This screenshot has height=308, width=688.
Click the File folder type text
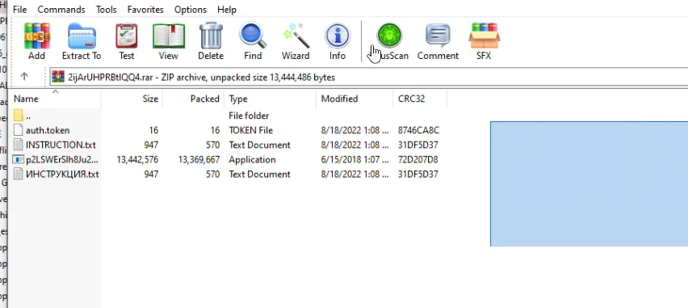pyautogui.click(x=249, y=116)
